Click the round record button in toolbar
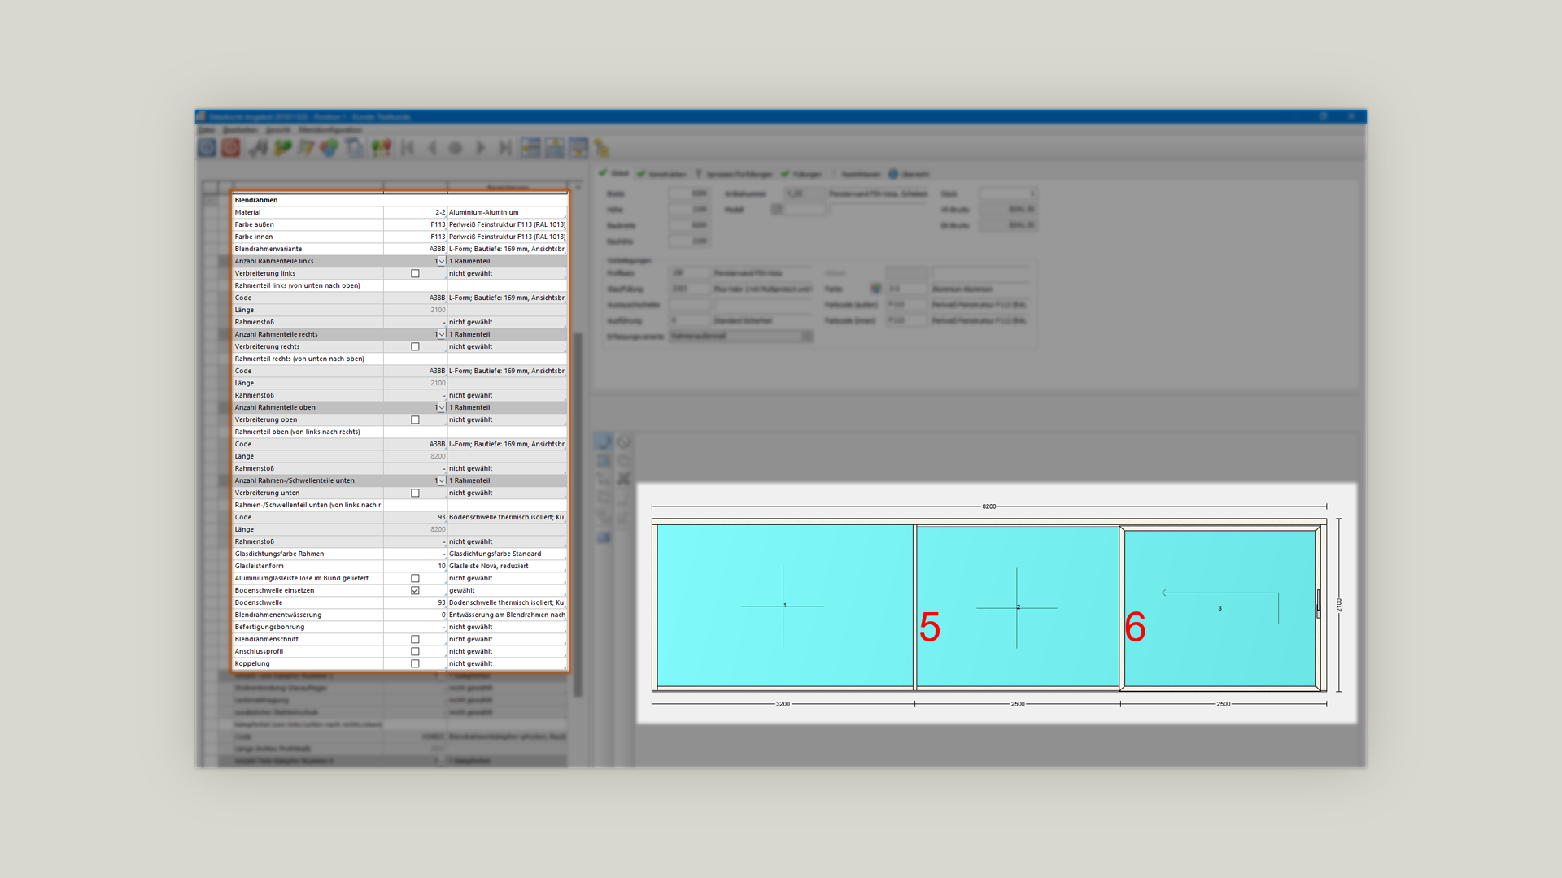 [x=456, y=148]
